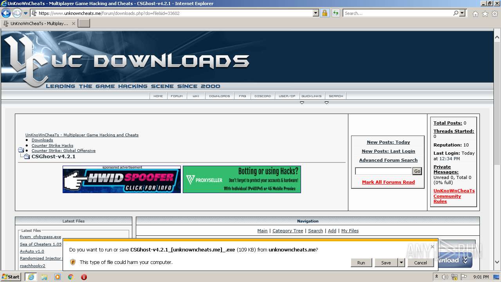Screen dimensions: 501x282
Task: Open New Posts: Today link
Action: tap(388, 142)
